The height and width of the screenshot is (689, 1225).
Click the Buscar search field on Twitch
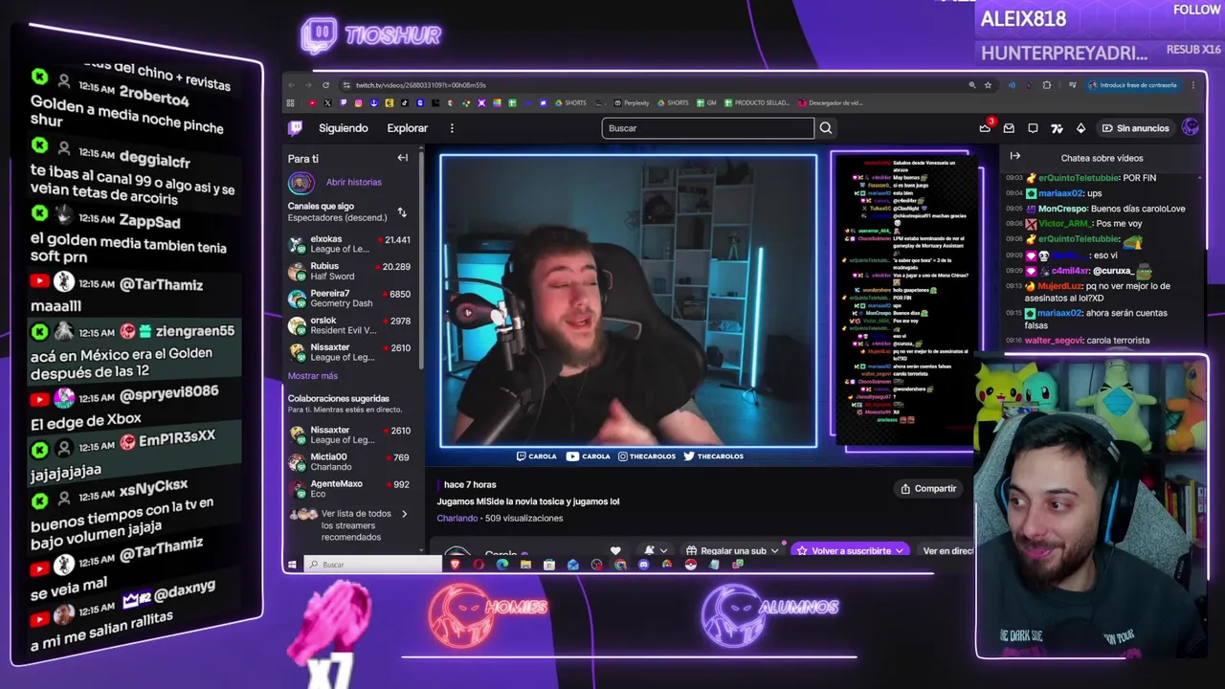pos(707,128)
